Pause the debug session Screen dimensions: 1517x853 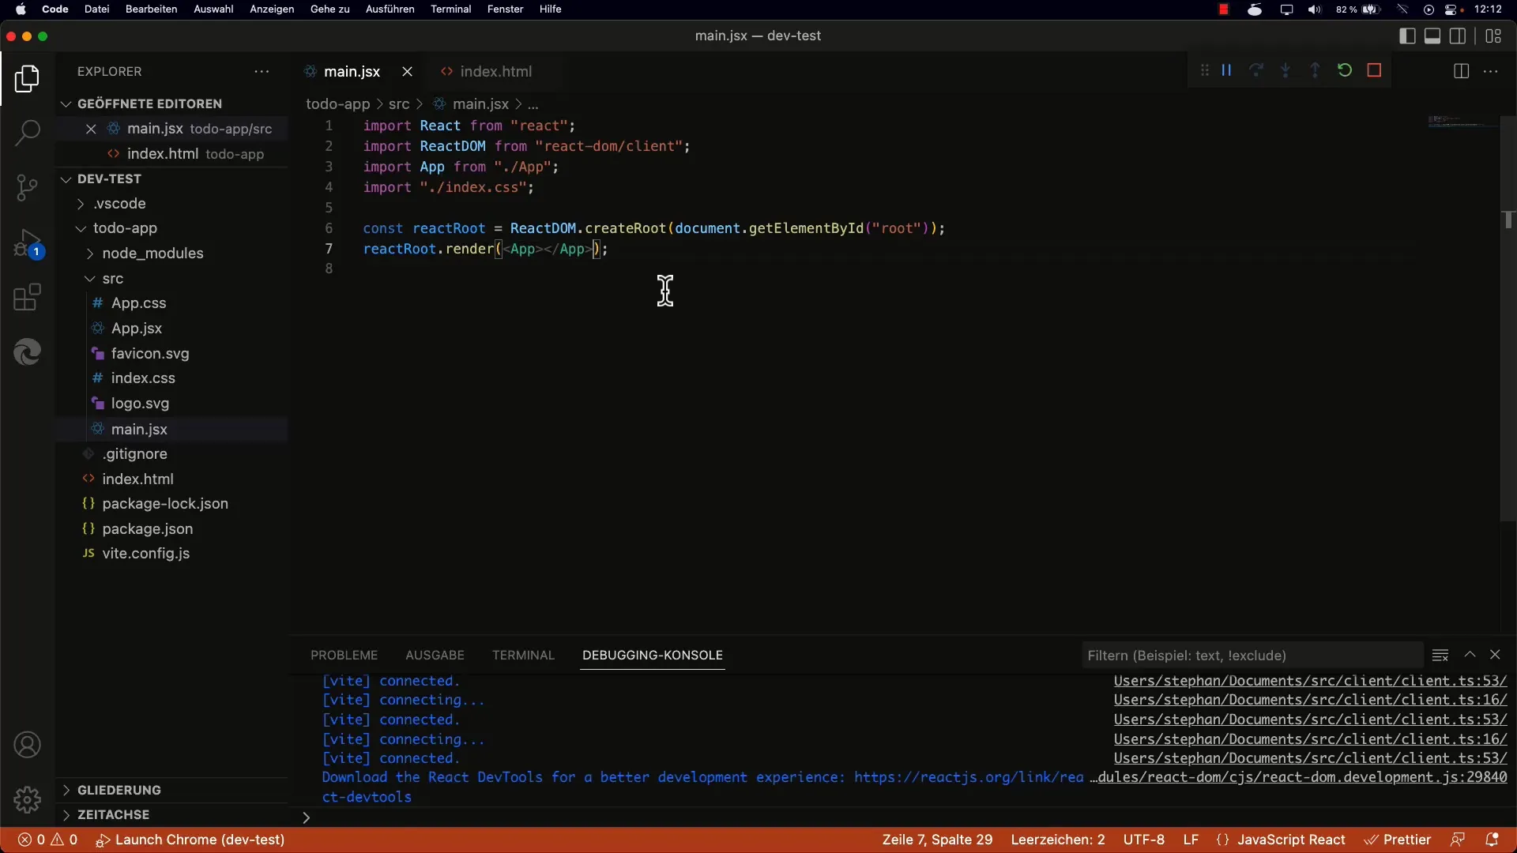pos(1226,70)
